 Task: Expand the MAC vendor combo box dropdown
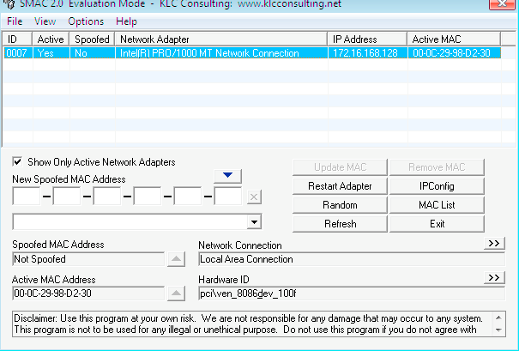pos(254,222)
